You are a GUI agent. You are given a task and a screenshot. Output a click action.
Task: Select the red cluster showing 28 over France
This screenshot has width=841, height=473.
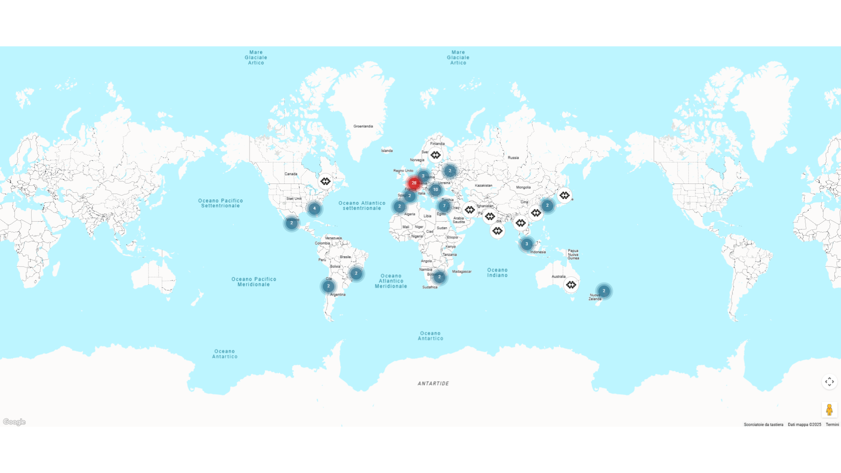click(x=414, y=183)
